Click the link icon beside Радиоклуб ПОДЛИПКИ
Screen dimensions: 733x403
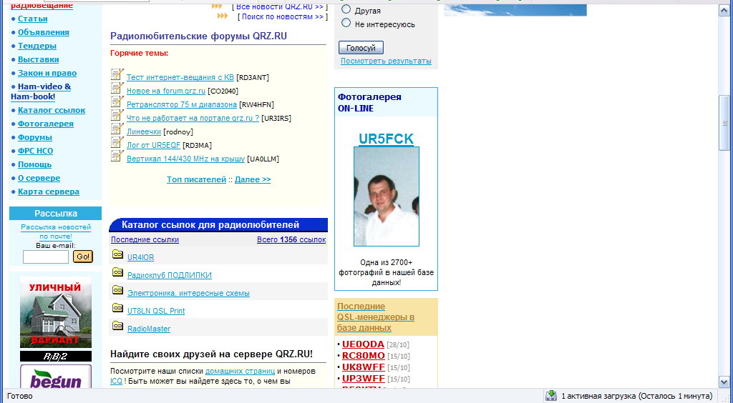pyautogui.click(x=118, y=272)
